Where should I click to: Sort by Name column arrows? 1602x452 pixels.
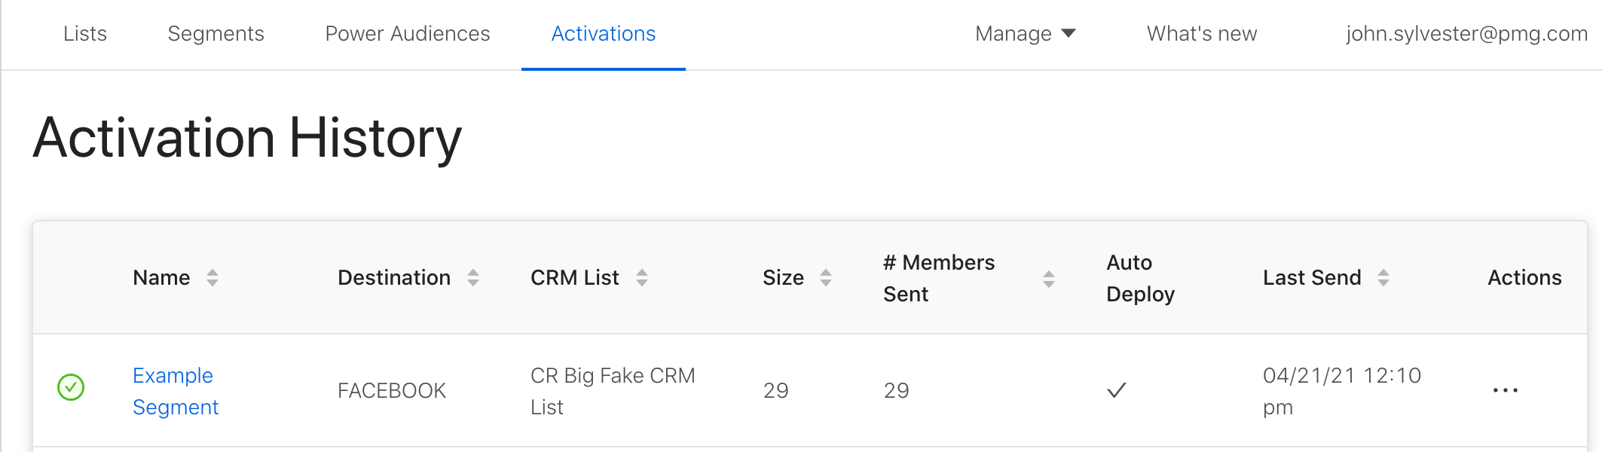pyautogui.click(x=212, y=278)
